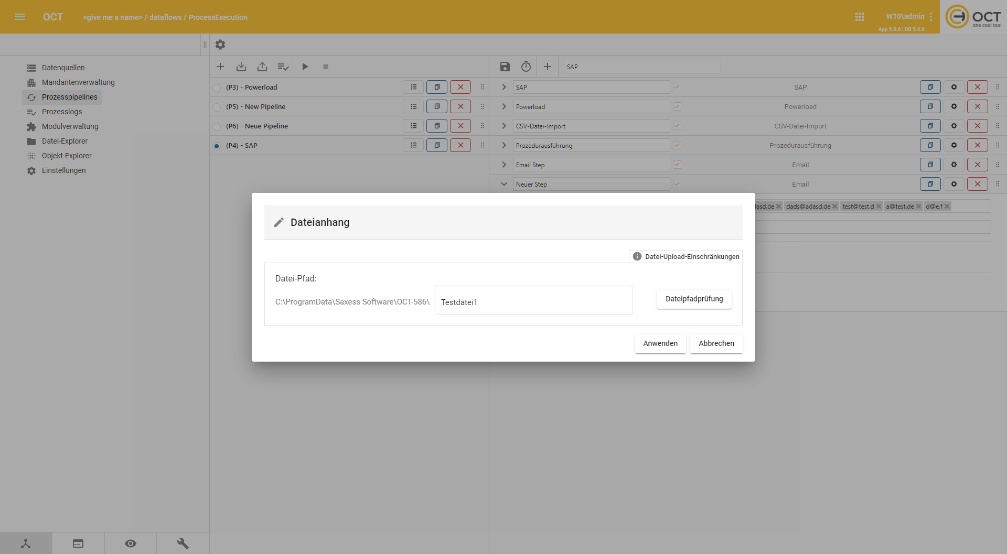The height and width of the screenshot is (554, 1007).
Task: Open the apps grid icon in the header
Action: point(859,17)
